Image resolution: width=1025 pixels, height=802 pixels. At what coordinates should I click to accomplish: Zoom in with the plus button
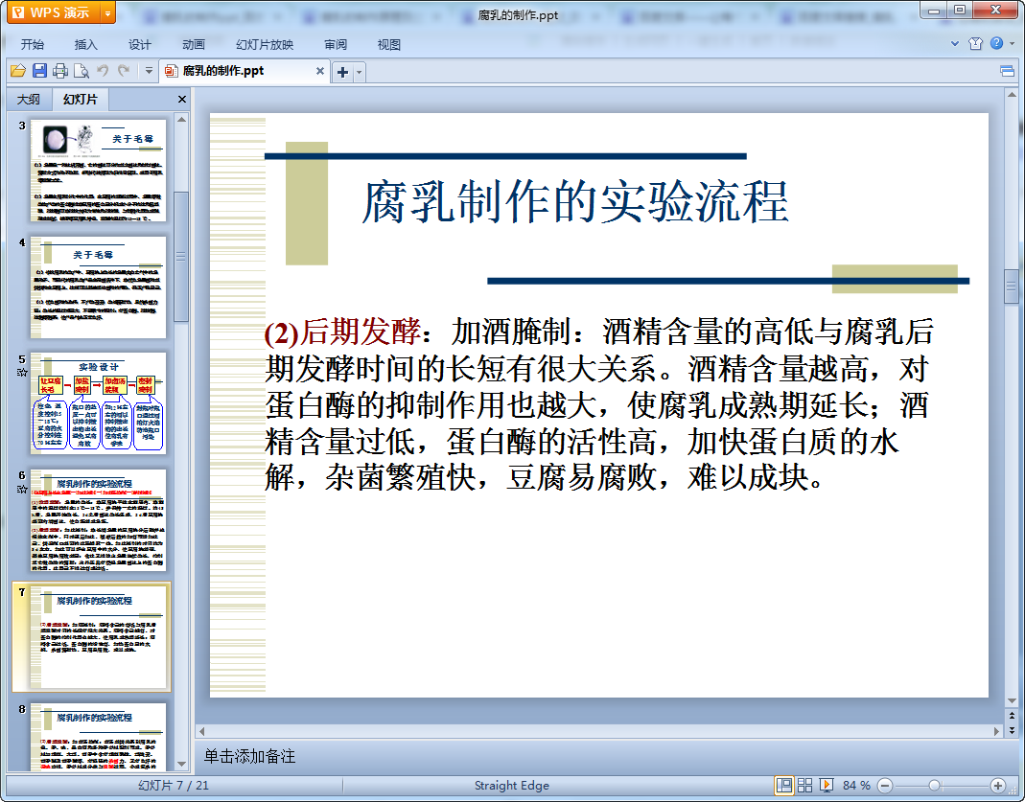pyautogui.click(x=997, y=786)
